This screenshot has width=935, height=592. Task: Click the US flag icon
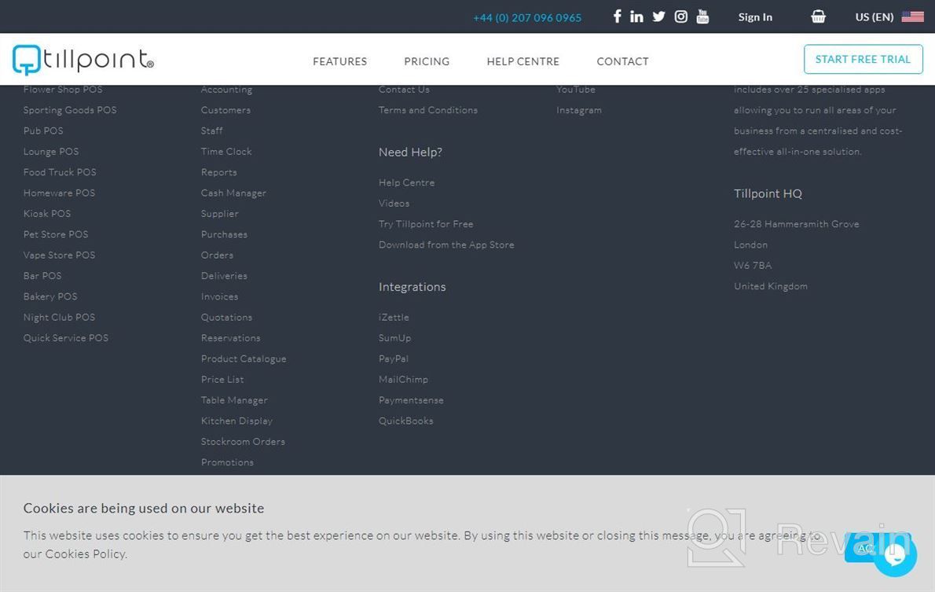(912, 17)
